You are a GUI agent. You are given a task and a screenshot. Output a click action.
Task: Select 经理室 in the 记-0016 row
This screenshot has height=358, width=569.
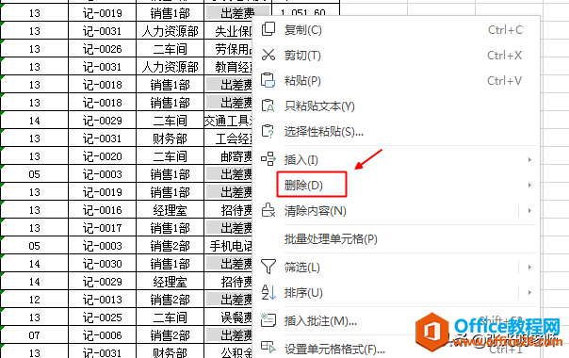click(171, 210)
